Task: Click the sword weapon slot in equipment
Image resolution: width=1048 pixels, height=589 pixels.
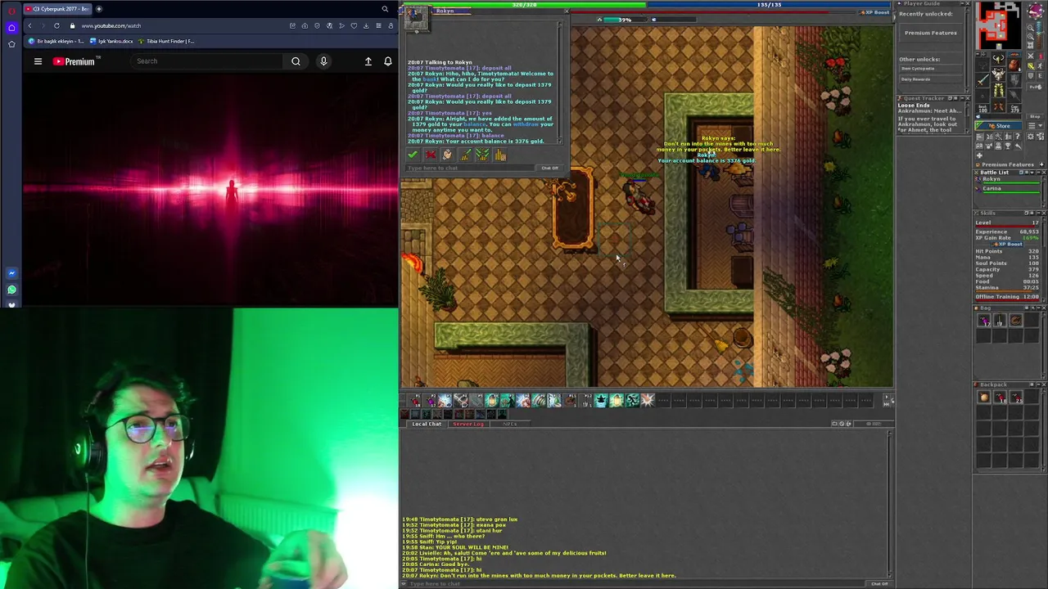Action: click(x=983, y=79)
